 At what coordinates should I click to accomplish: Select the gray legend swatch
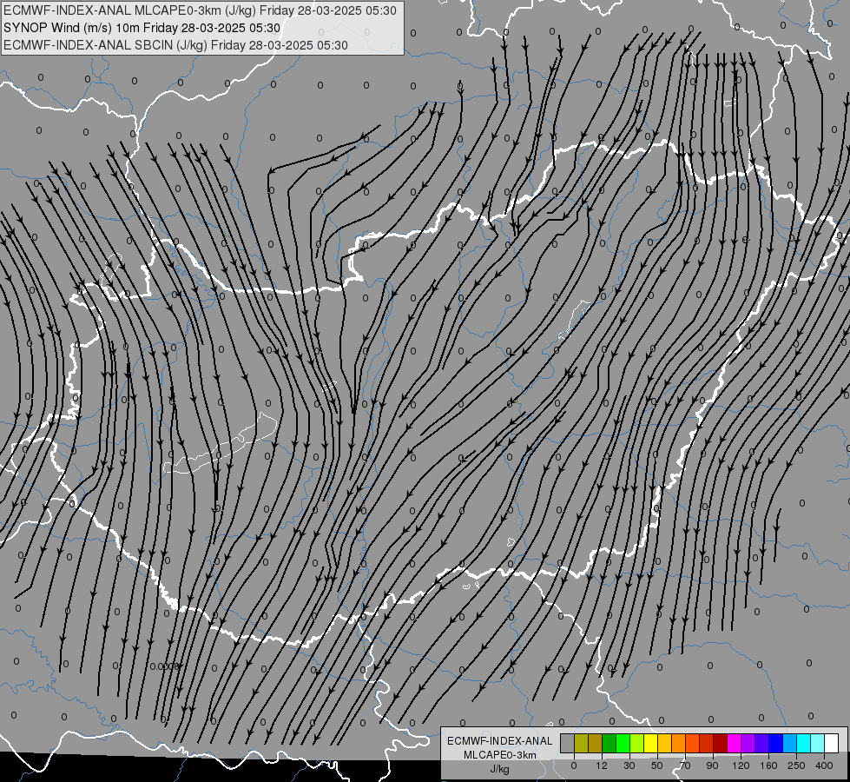568,744
